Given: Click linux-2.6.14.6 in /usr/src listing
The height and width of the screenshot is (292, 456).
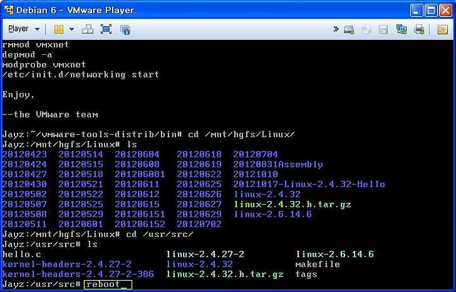Looking at the screenshot, I should coord(334,254).
